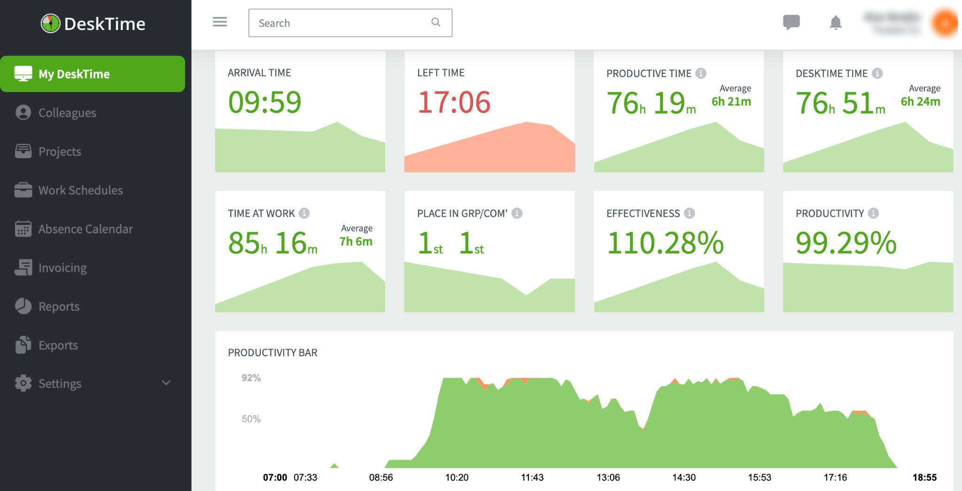Click the red Left Time trend chart
The image size is (962, 491).
click(x=489, y=147)
